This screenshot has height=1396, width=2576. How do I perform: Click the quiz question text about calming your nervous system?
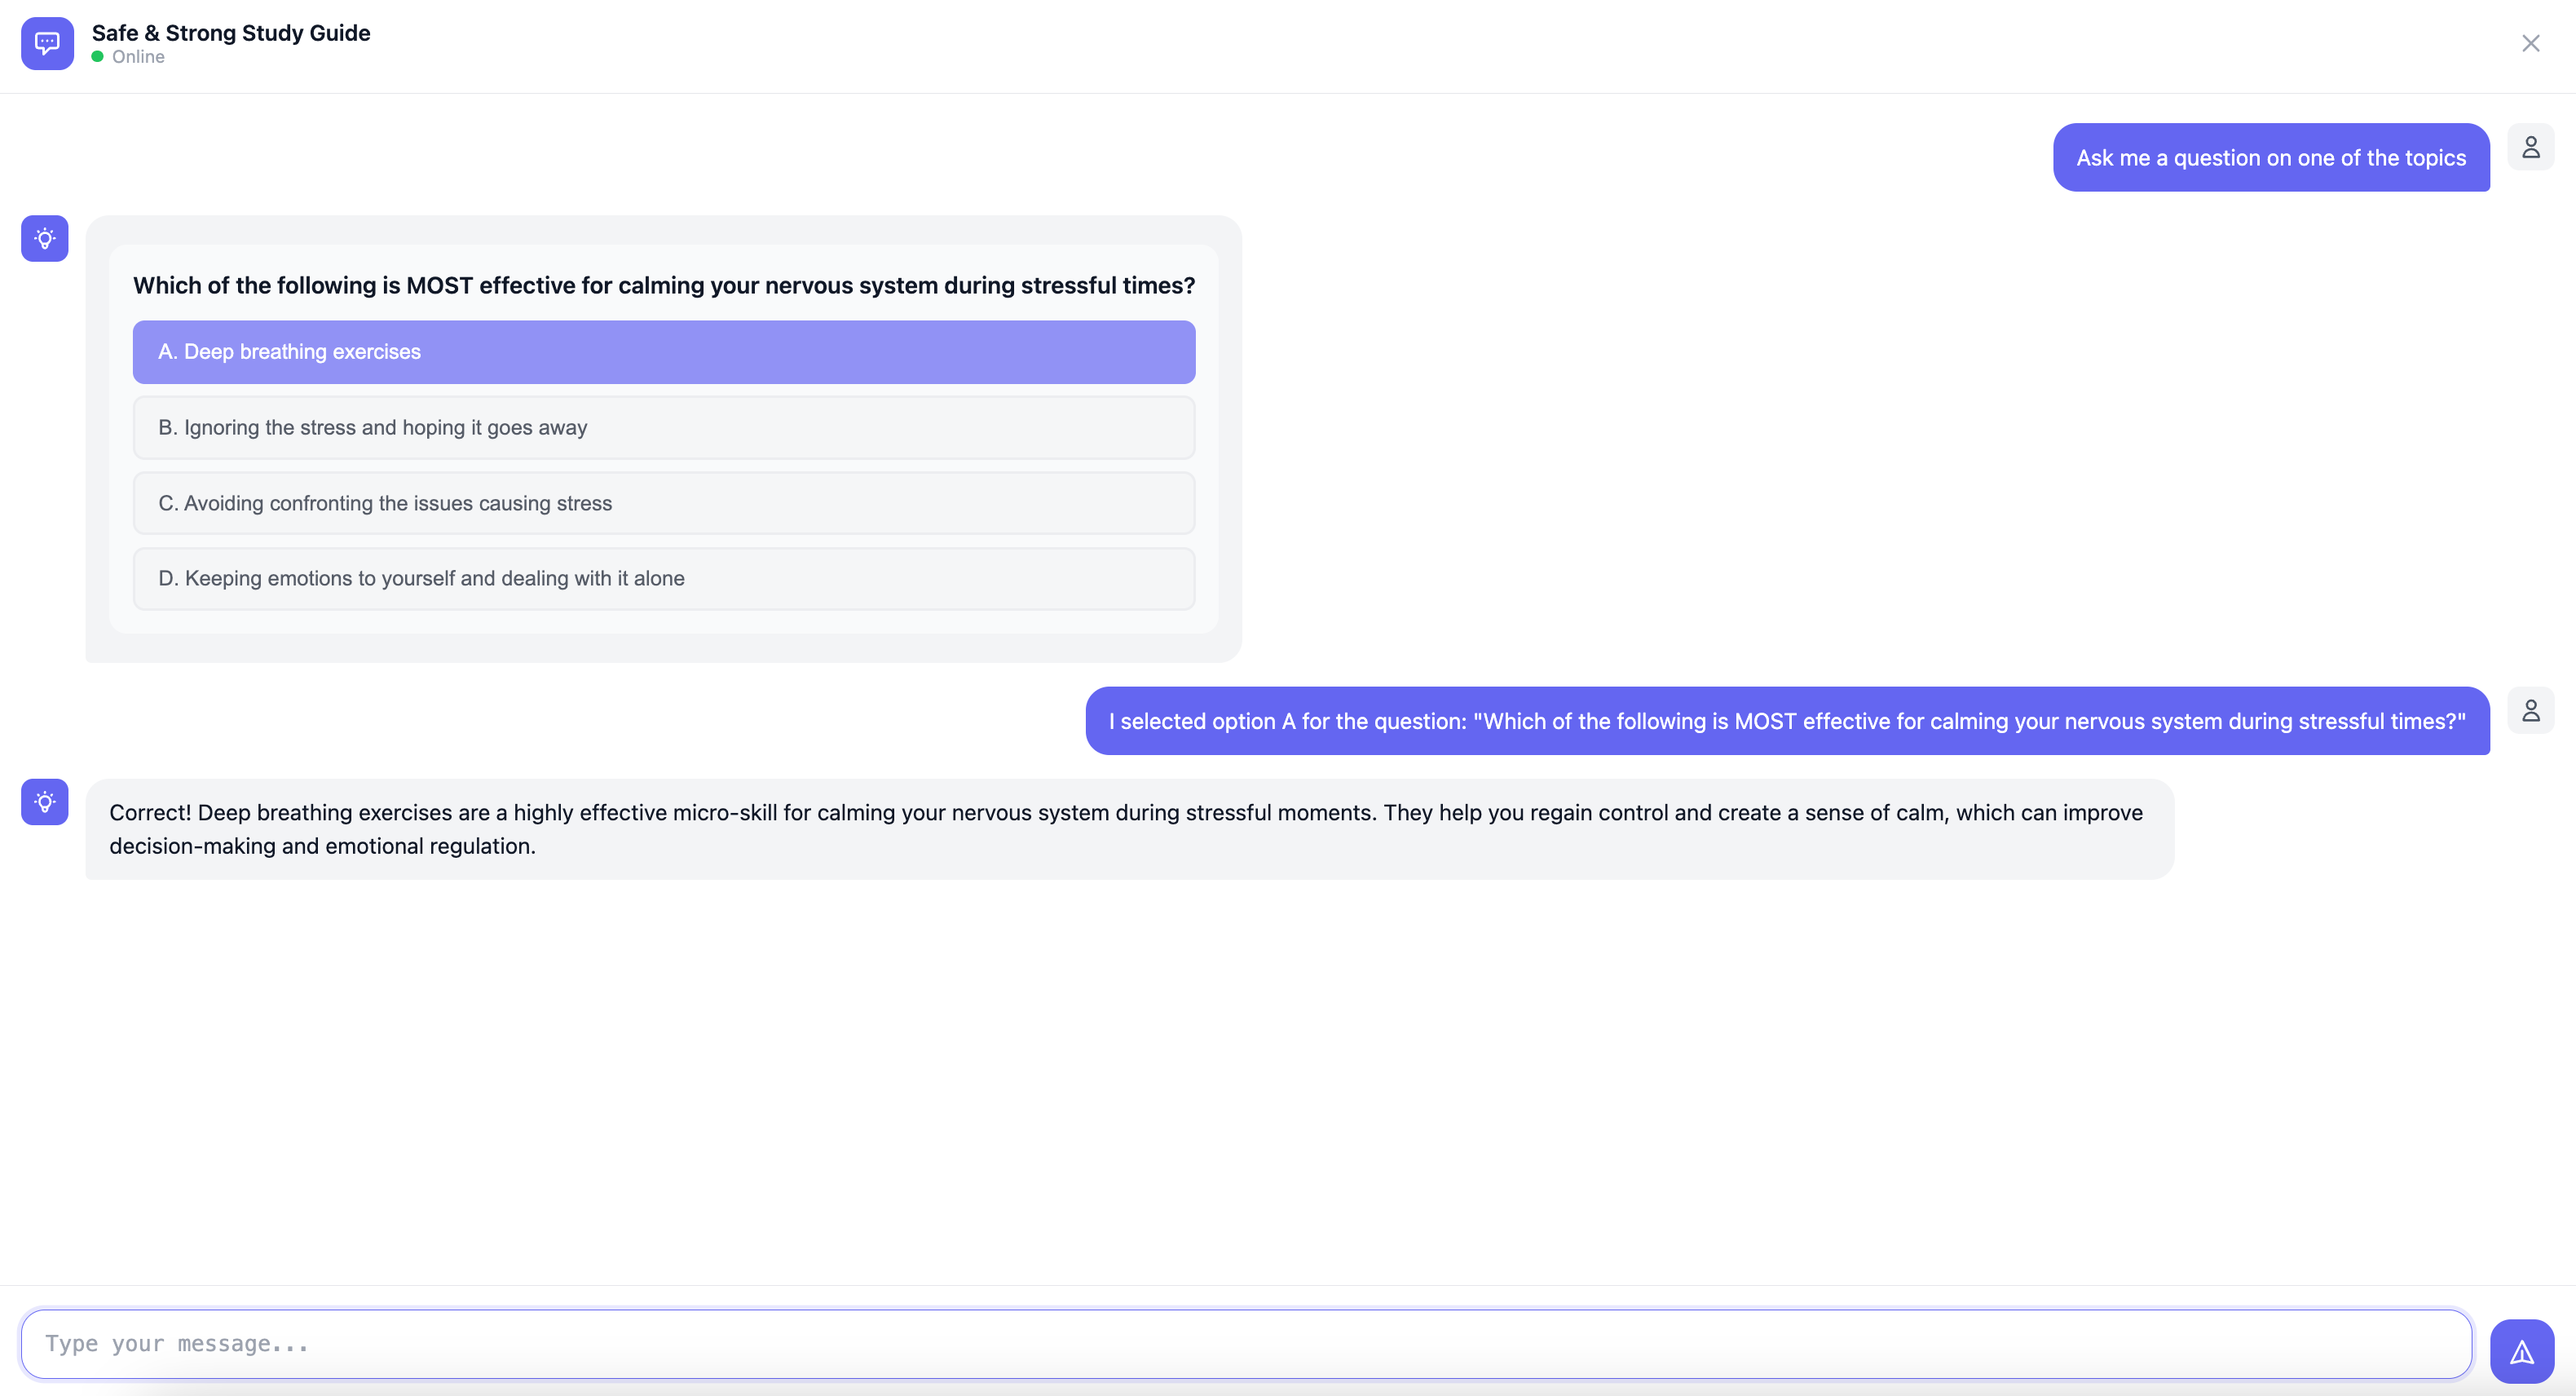pos(663,285)
